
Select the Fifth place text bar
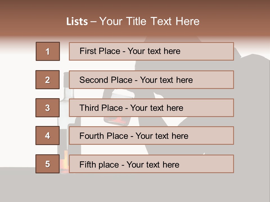pos(151,164)
